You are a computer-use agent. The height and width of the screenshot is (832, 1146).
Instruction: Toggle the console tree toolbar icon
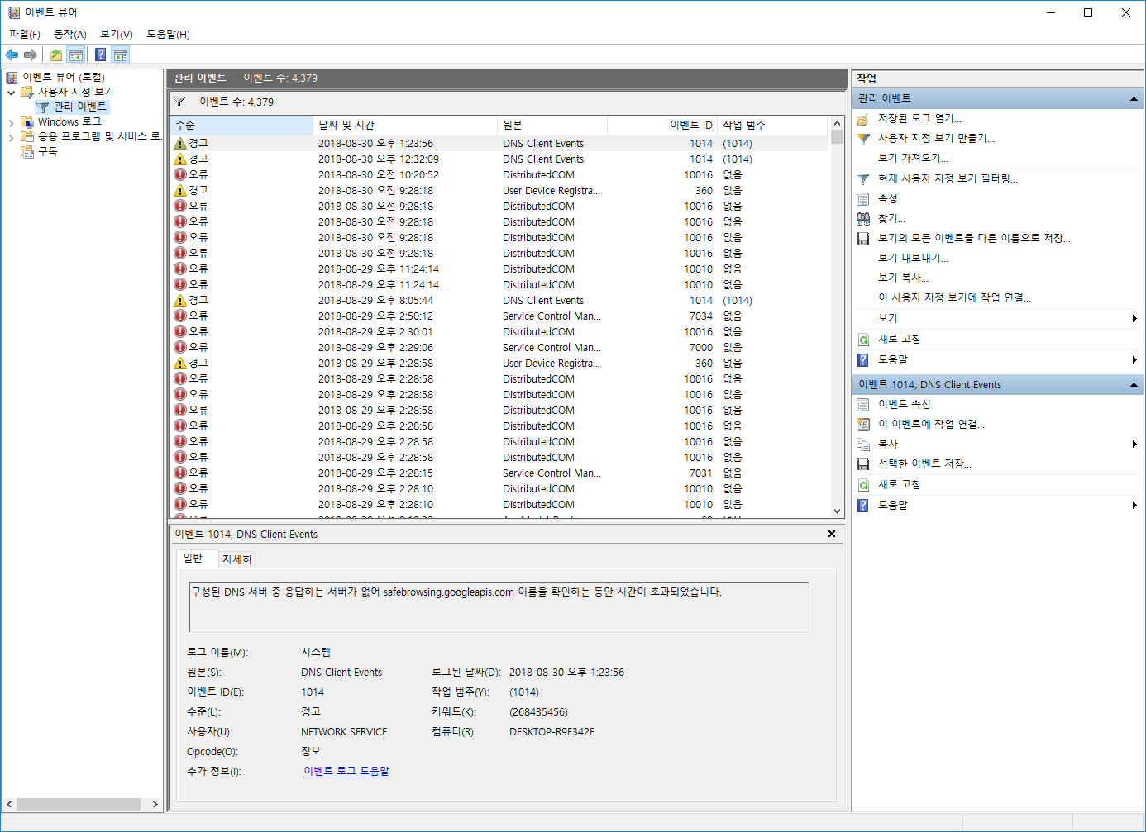pyautogui.click(x=76, y=55)
